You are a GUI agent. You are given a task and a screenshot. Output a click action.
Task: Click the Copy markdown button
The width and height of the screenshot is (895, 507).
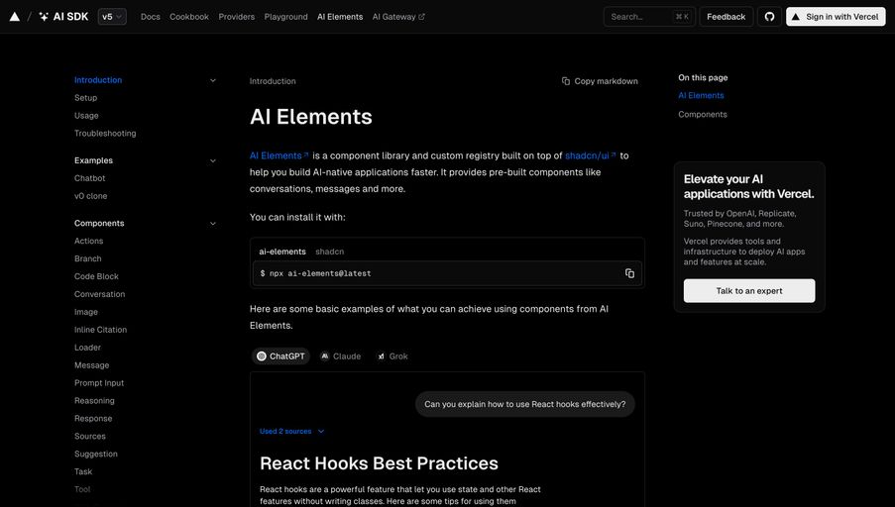point(600,81)
